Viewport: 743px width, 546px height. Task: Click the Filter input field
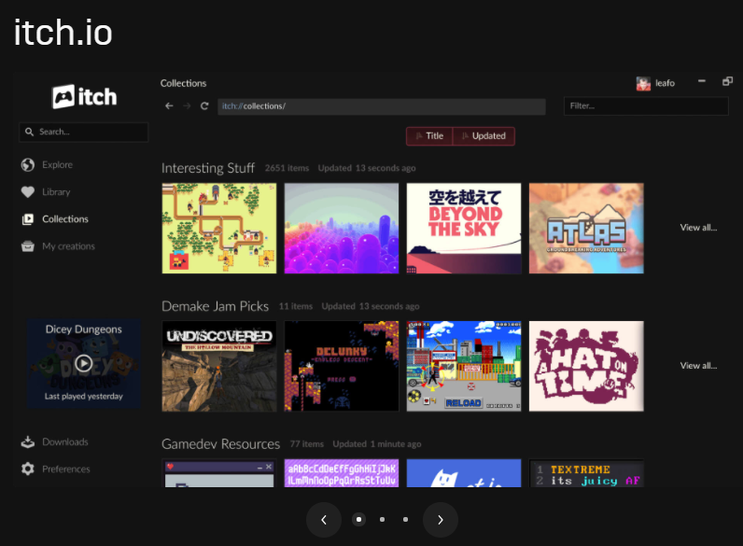(x=646, y=106)
